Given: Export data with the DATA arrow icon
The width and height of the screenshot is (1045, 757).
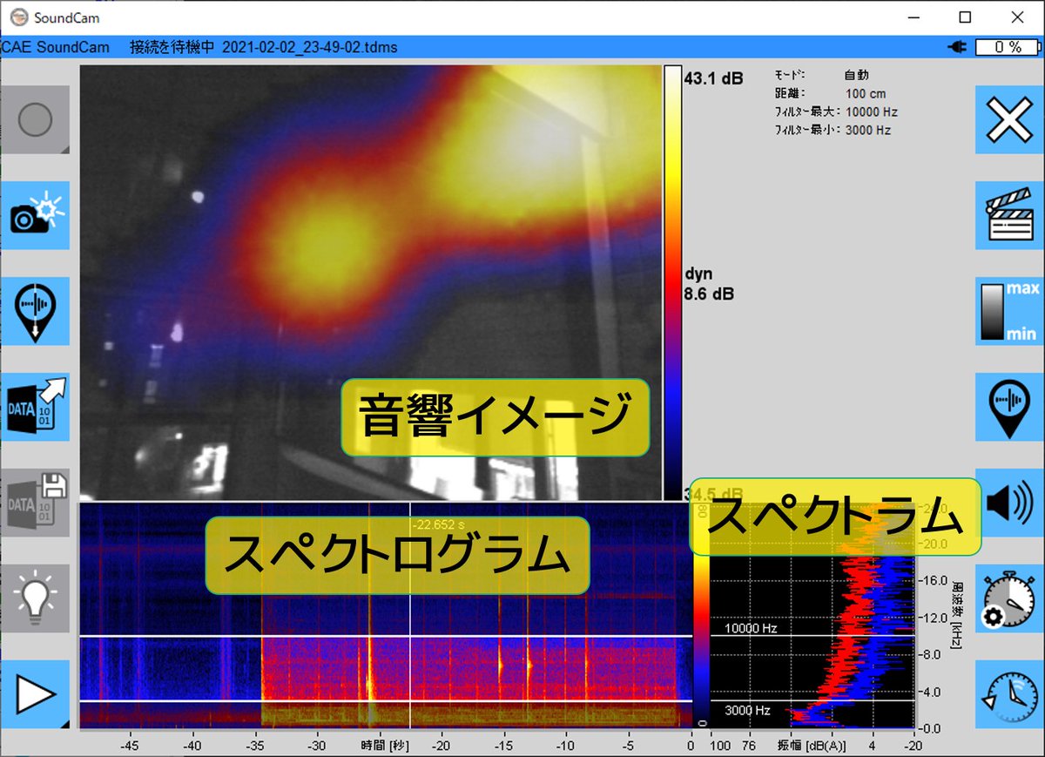Looking at the screenshot, I should [x=35, y=407].
